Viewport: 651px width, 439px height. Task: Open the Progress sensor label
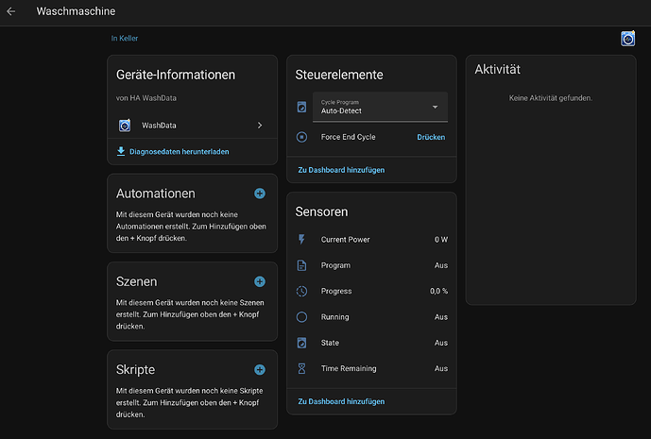click(336, 292)
